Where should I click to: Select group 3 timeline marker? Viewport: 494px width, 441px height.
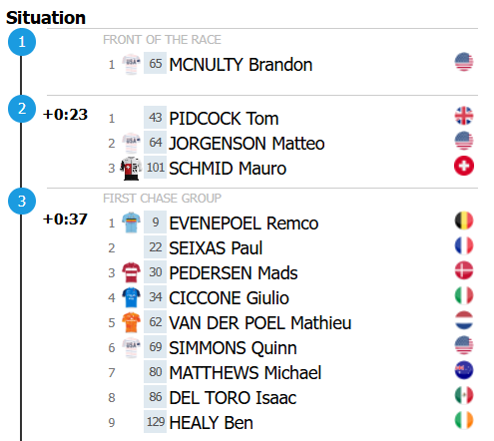tap(22, 201)
